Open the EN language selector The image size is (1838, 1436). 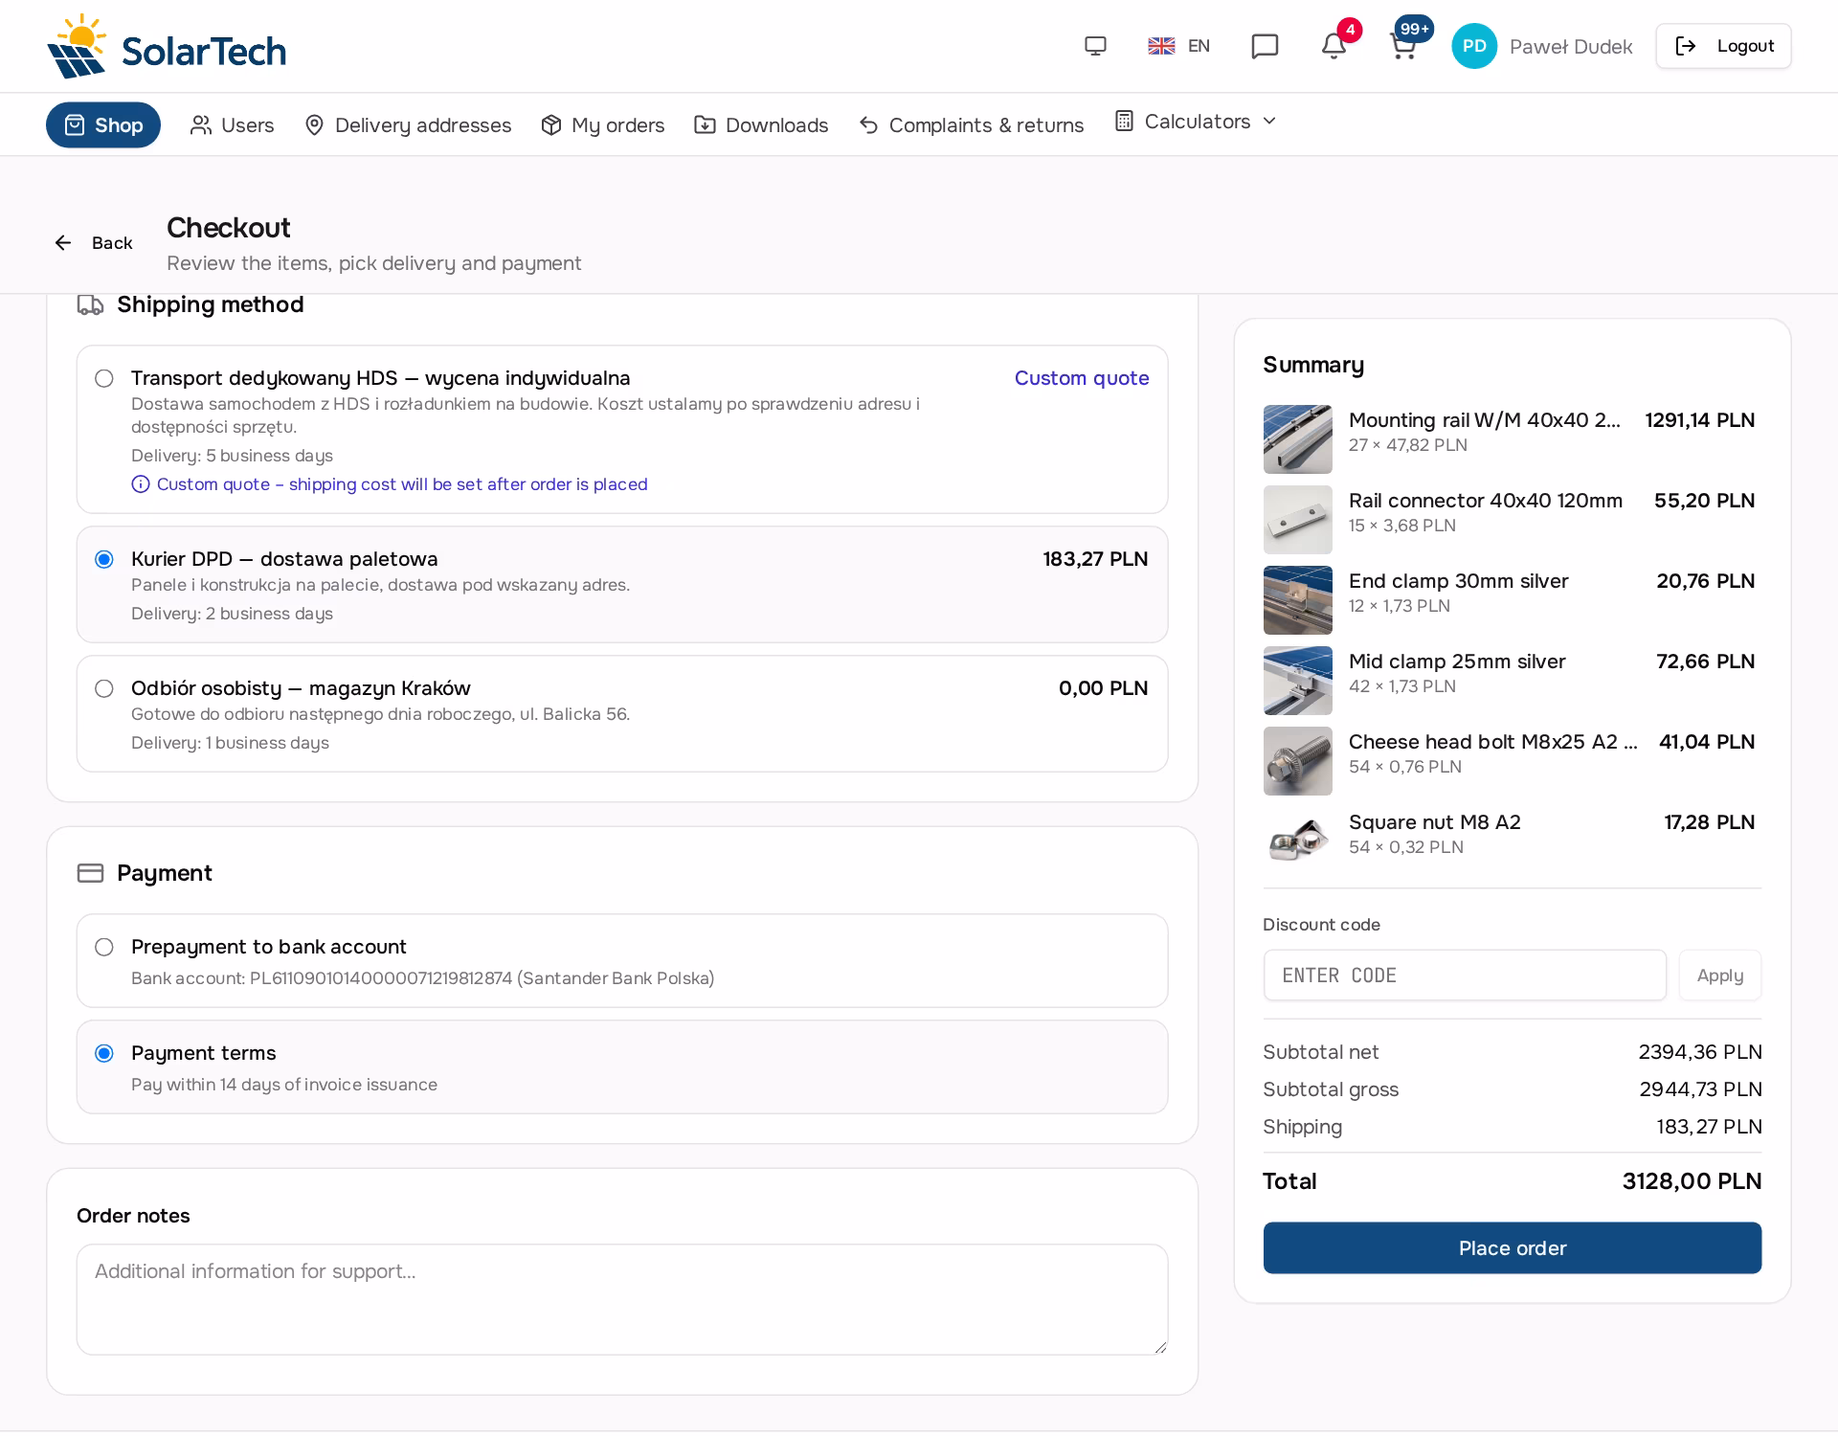[1179, 46]
